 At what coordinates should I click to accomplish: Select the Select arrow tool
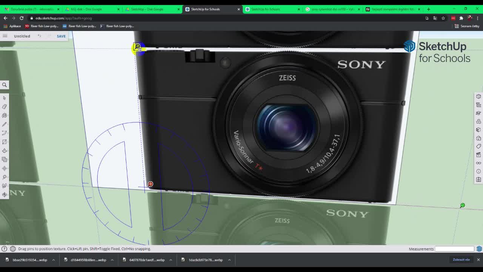5,98
